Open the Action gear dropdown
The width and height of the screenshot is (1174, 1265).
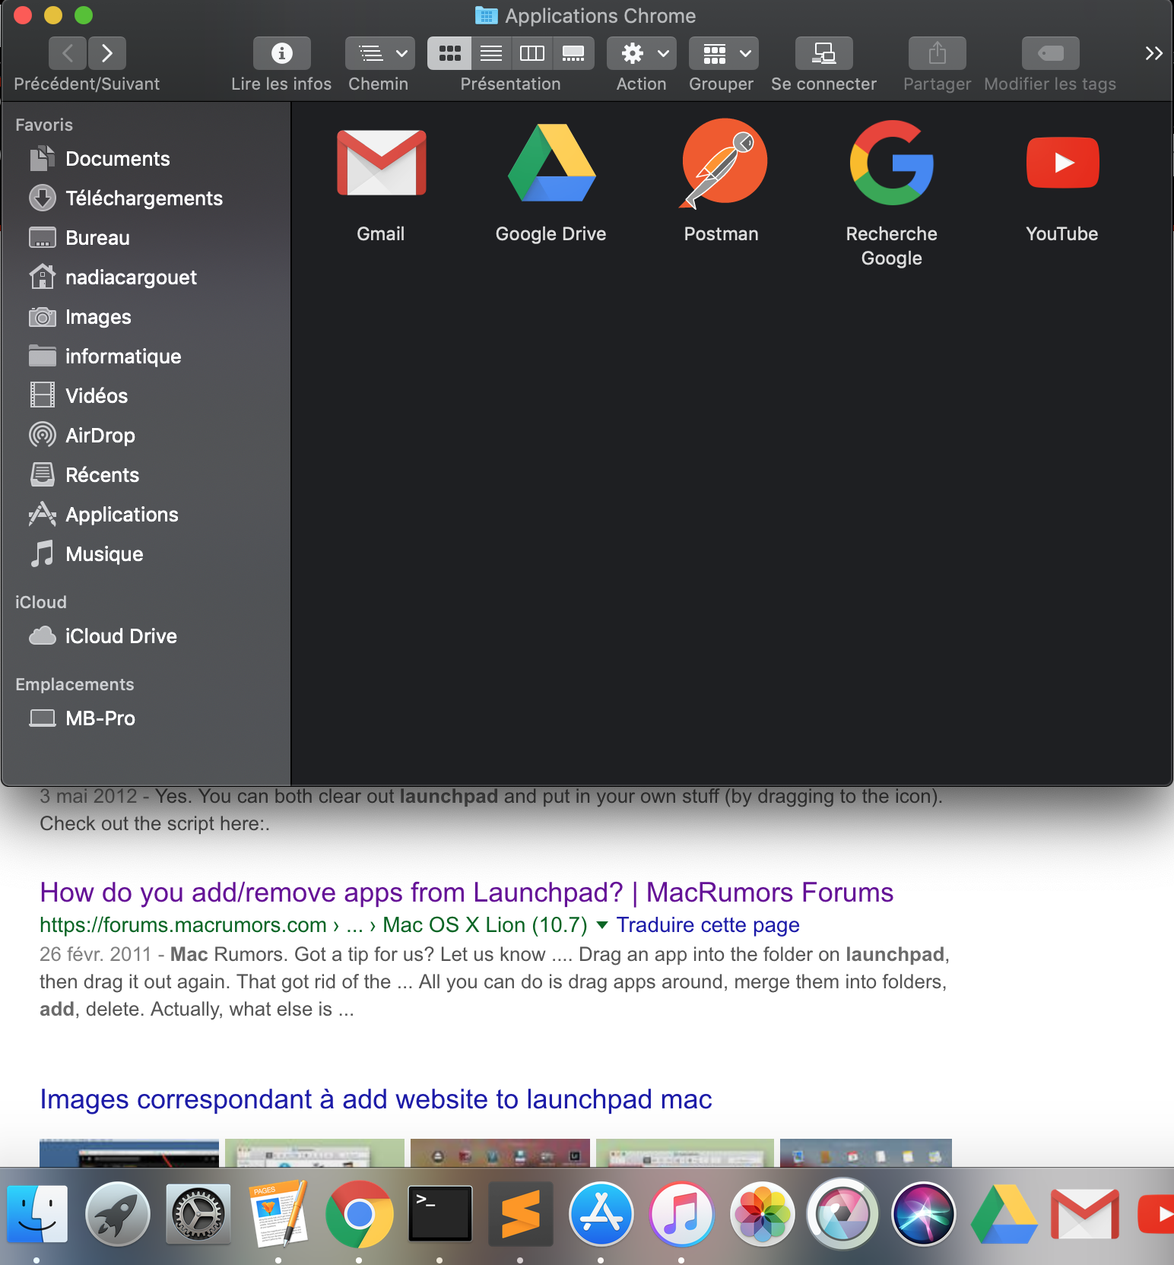[x=642, y=53]
